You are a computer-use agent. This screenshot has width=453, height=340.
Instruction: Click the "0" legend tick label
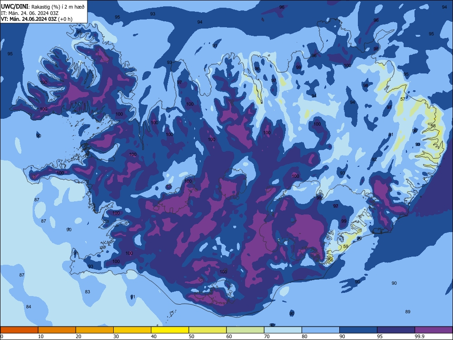coord(2,336)
